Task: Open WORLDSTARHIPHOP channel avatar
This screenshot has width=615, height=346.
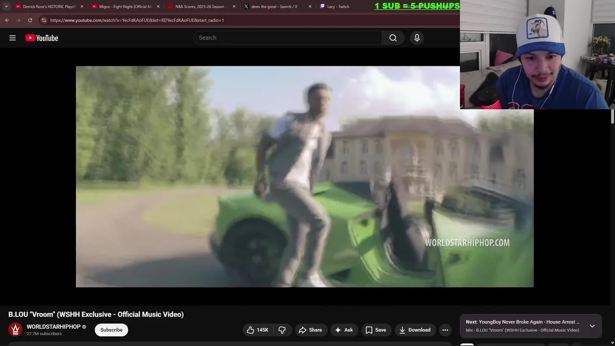Action: coord(15,330)
